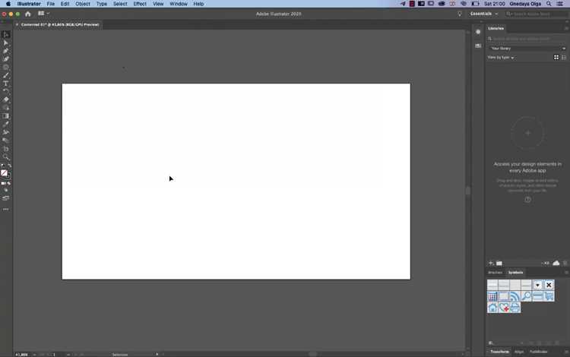Select the Selection tool (black arrow)
Screen dimensions: 570x357
(x=6, y=34)
